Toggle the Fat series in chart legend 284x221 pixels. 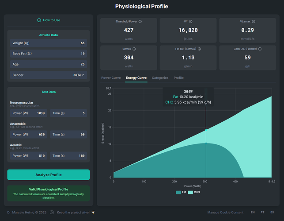181,192
